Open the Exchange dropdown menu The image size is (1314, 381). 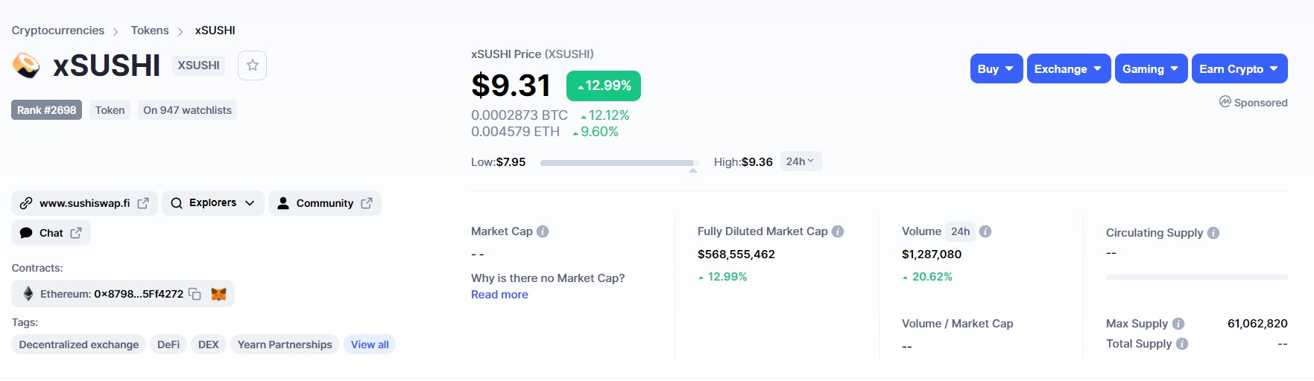(x=1069, y=68)
